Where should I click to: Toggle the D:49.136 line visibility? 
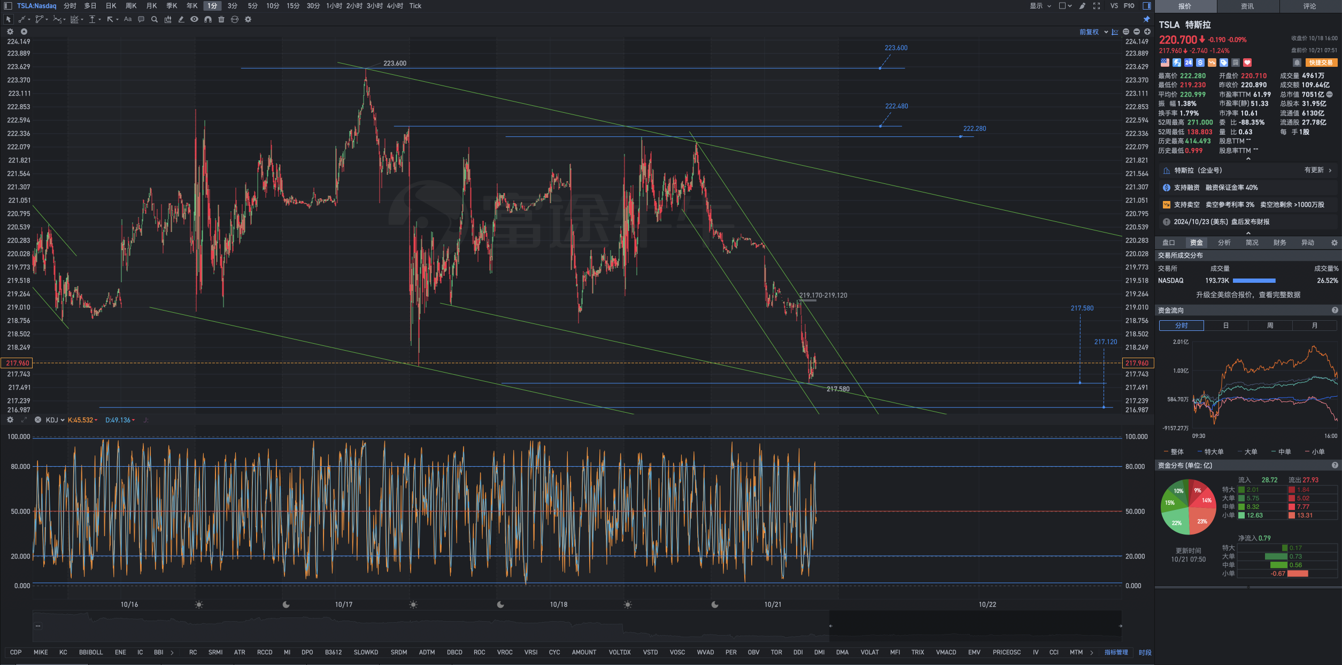120,420
